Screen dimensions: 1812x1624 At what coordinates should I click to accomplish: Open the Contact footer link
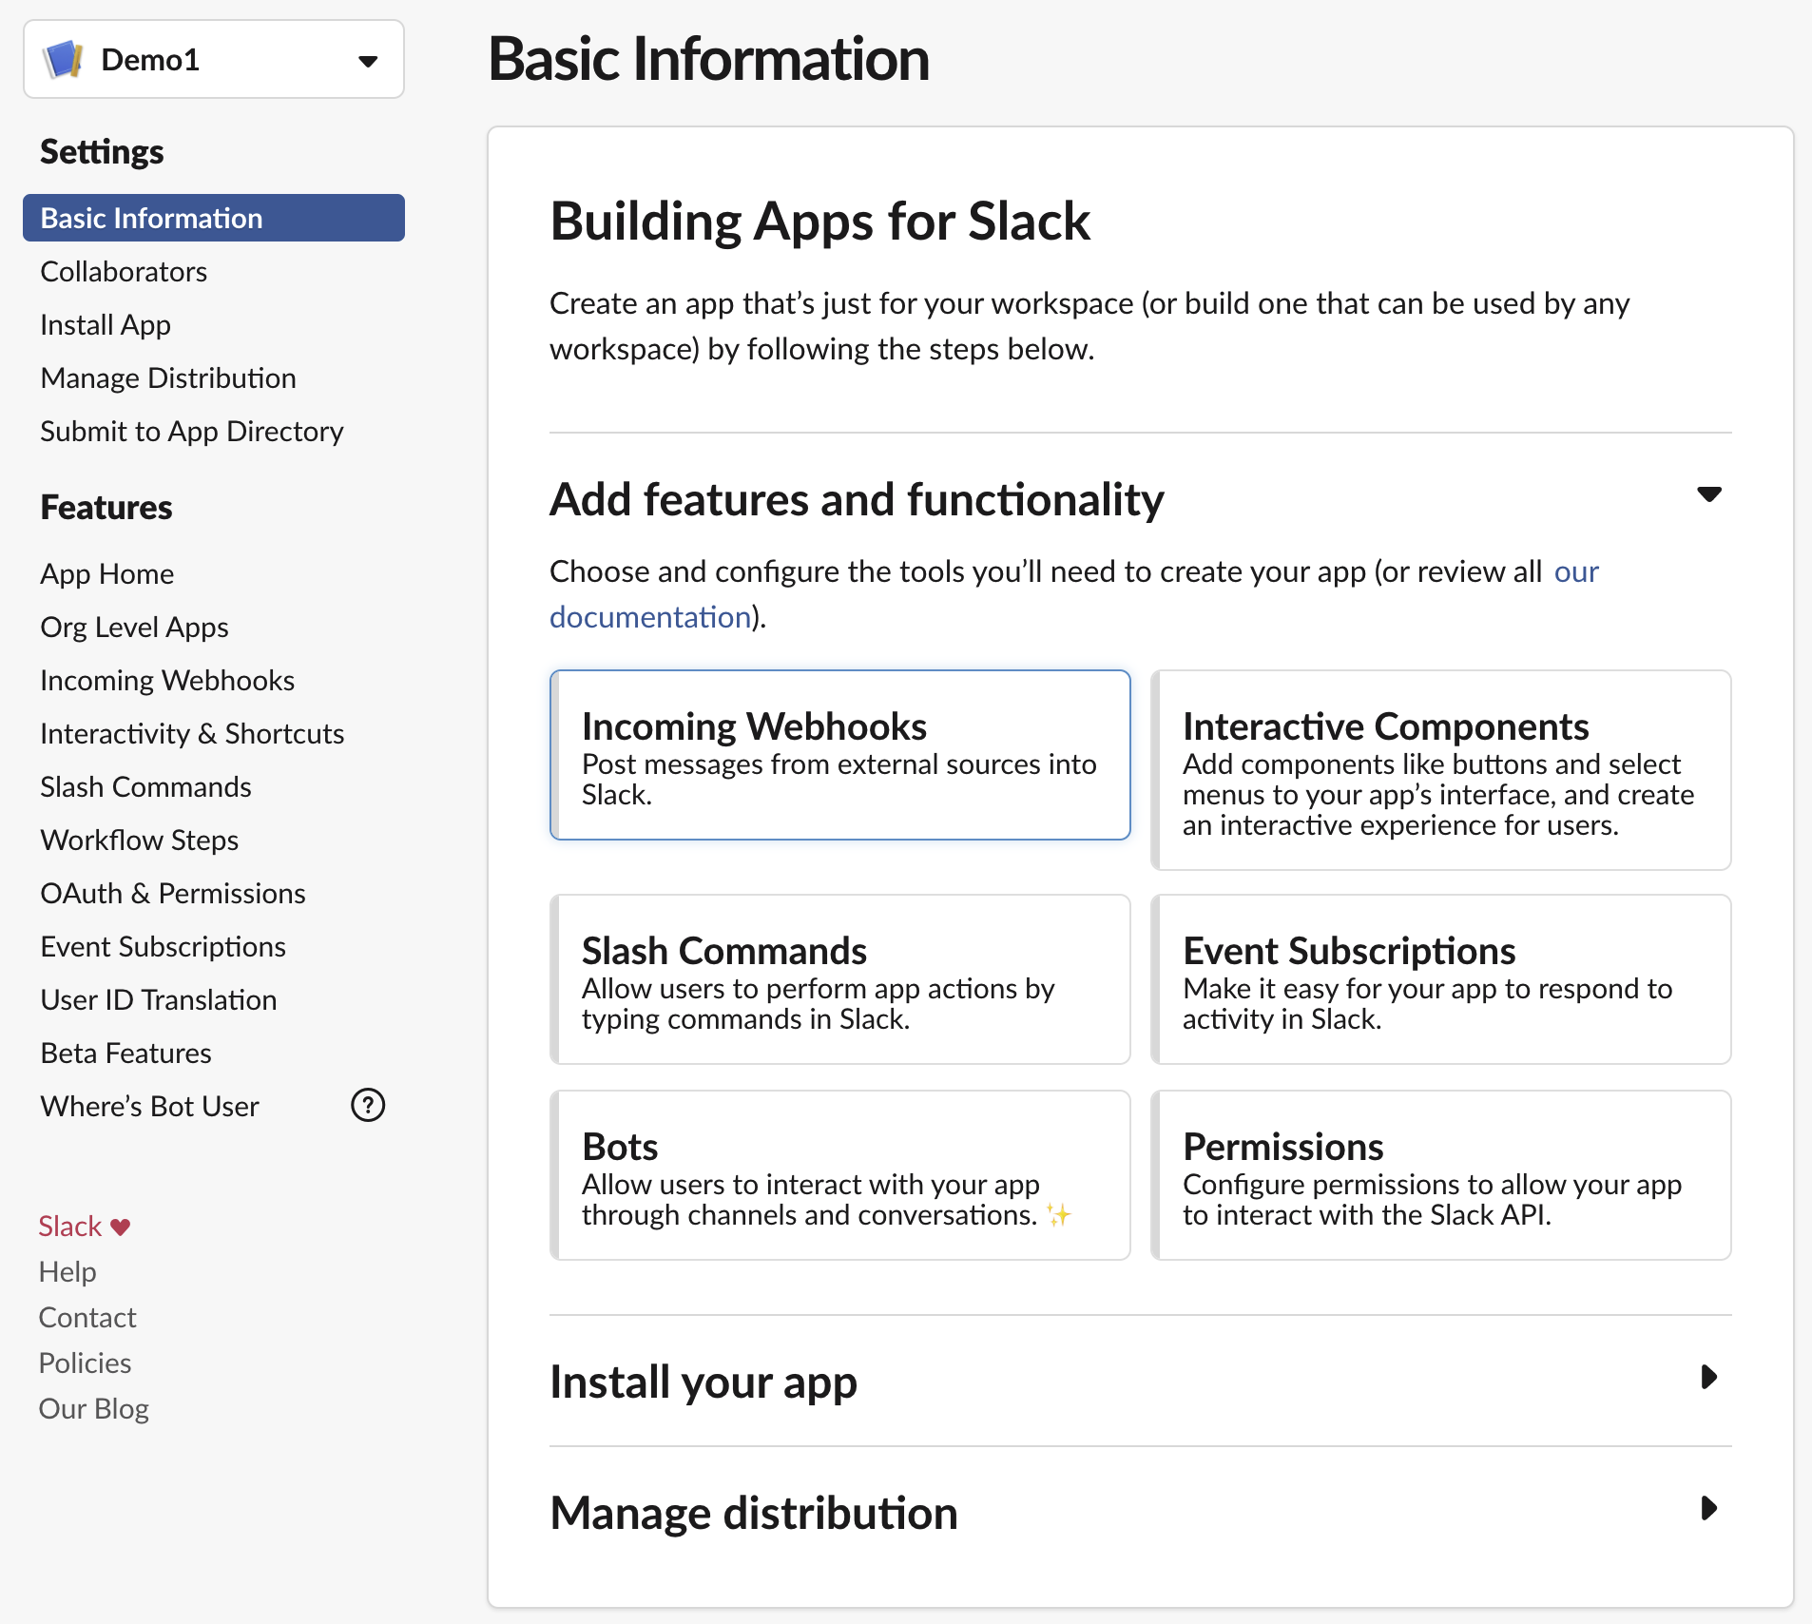point(87,1318)
